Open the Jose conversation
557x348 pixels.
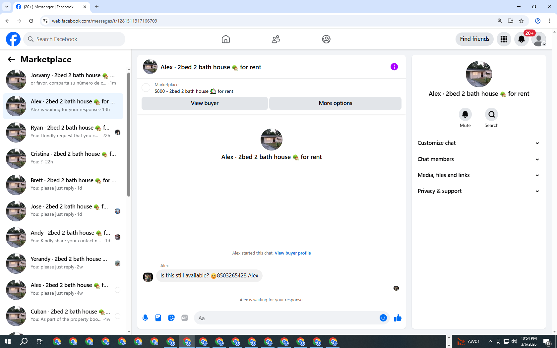63,211
